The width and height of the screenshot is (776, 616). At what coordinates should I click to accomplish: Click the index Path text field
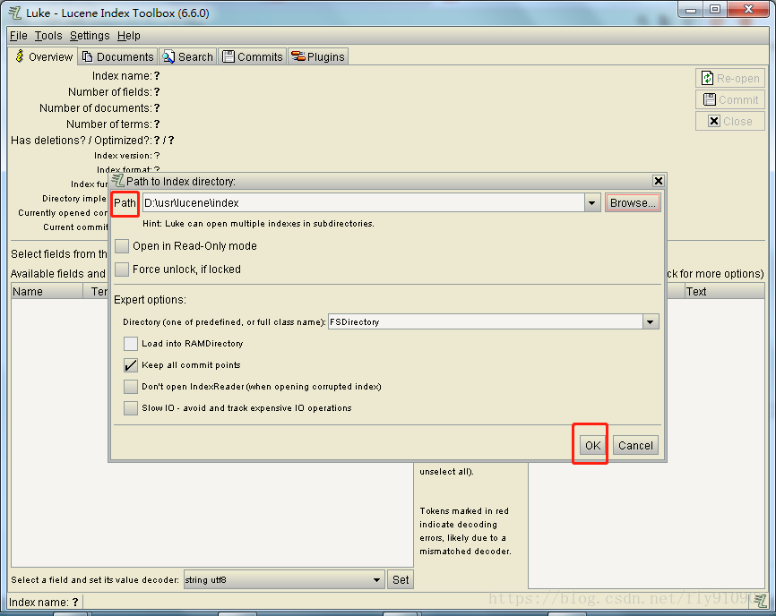point(363,202)
